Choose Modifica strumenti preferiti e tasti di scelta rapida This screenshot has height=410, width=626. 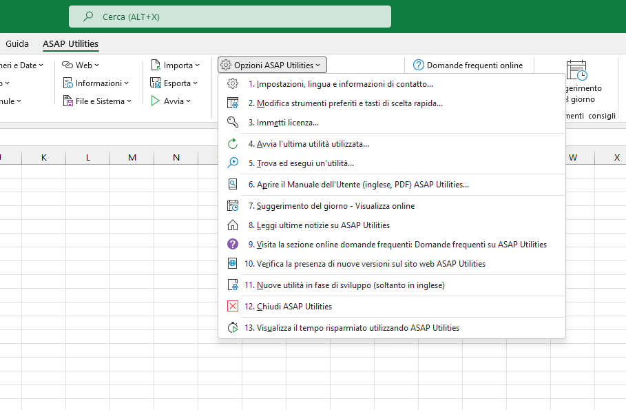coord(392,103)
